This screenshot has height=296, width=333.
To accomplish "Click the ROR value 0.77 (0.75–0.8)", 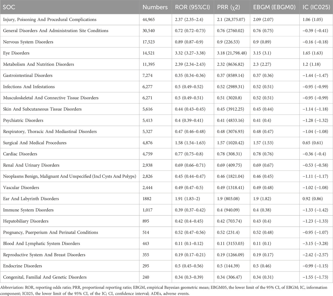I will pos(189,154).
